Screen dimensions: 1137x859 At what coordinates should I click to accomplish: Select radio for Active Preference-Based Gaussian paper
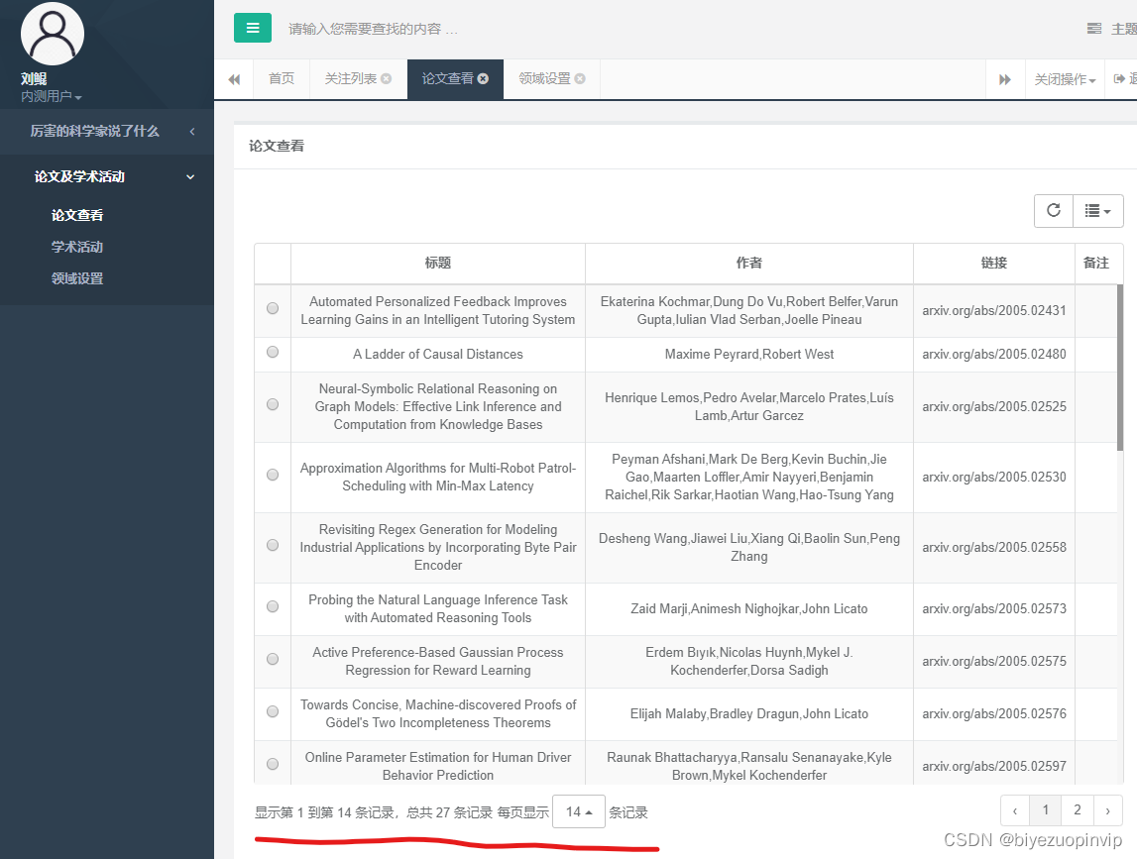point(273,659)
